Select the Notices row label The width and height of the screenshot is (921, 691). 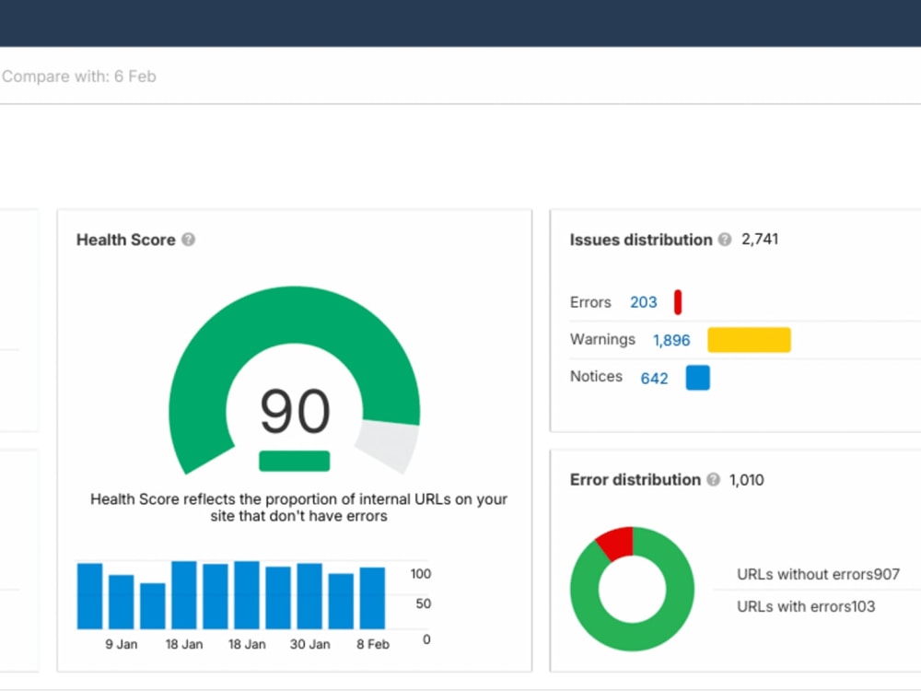pyautogui.click(x=596, y=376)
